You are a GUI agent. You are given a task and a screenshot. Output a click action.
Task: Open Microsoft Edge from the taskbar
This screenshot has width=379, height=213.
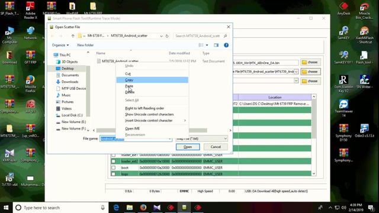[x=116, y=208]
